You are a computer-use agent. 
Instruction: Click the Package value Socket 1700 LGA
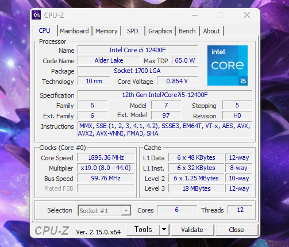pyautogui.click(x=137, y=71)
